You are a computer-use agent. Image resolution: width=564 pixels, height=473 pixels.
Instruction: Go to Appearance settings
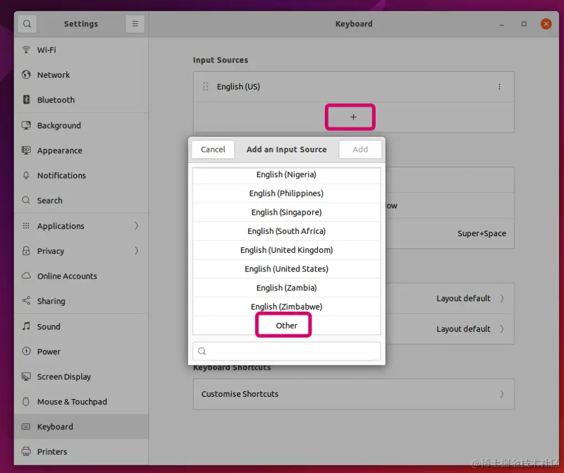pyautogui.click(x=81, y=151)
